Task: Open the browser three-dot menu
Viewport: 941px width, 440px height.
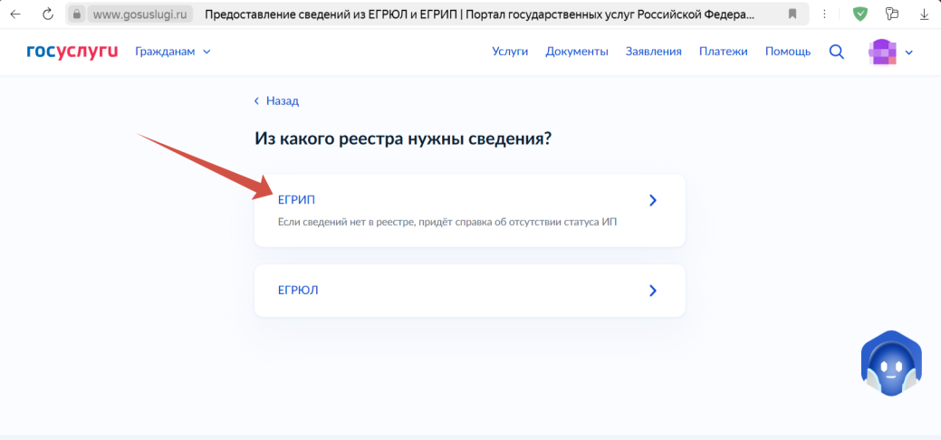Action: point(824,14)
